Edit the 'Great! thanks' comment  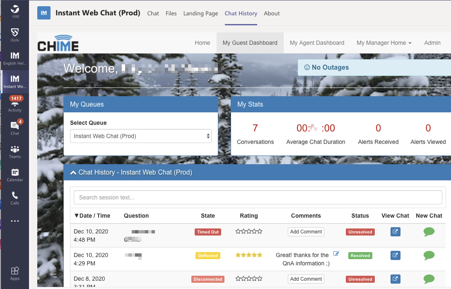coord(336,254)
